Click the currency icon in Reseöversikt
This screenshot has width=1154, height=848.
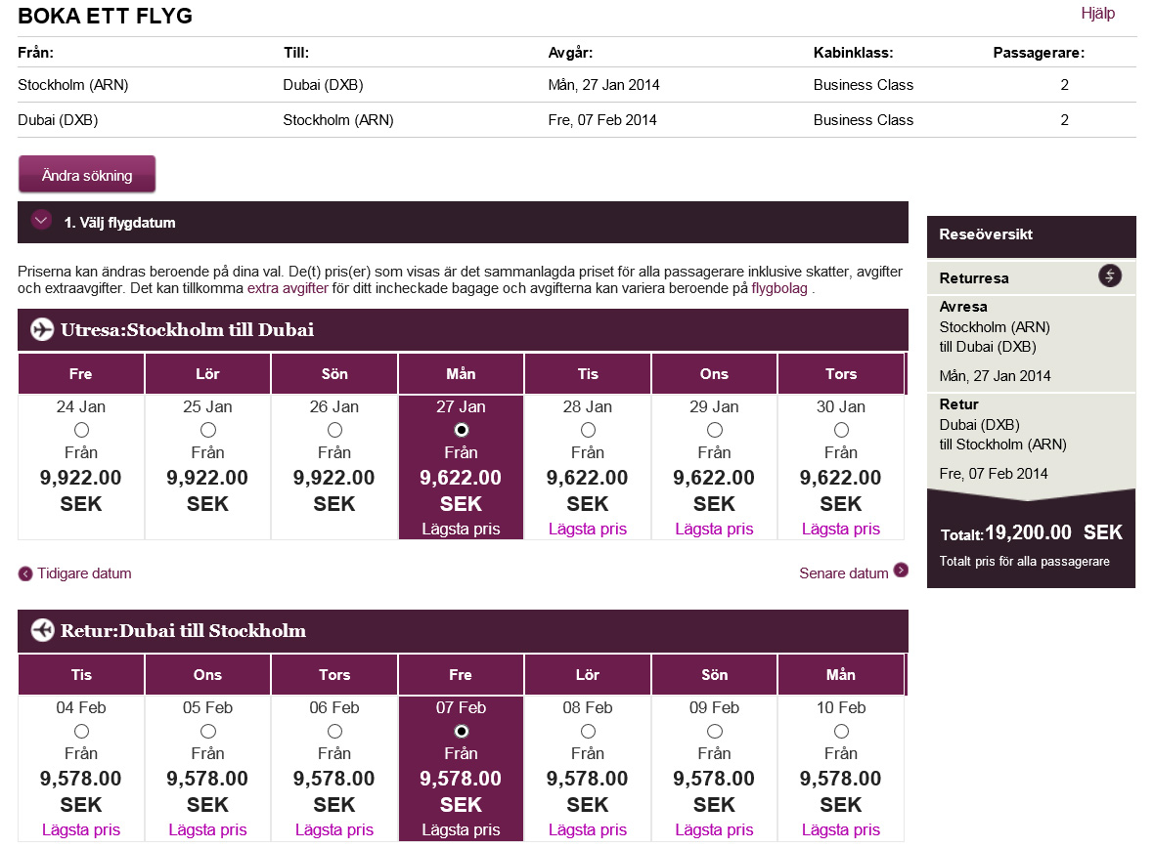(1109, 276)
